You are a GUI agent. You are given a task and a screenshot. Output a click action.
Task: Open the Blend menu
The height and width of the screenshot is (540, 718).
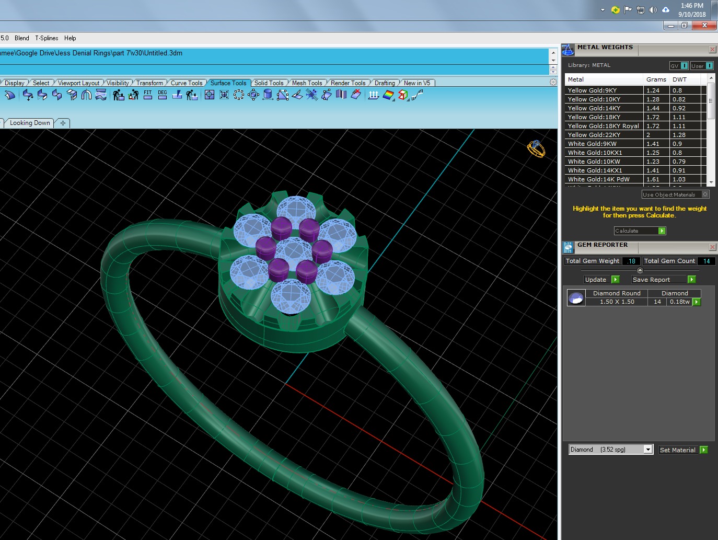tap(22, 38)
